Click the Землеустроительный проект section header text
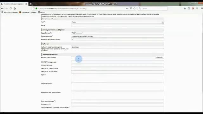 tap(54, 30)
